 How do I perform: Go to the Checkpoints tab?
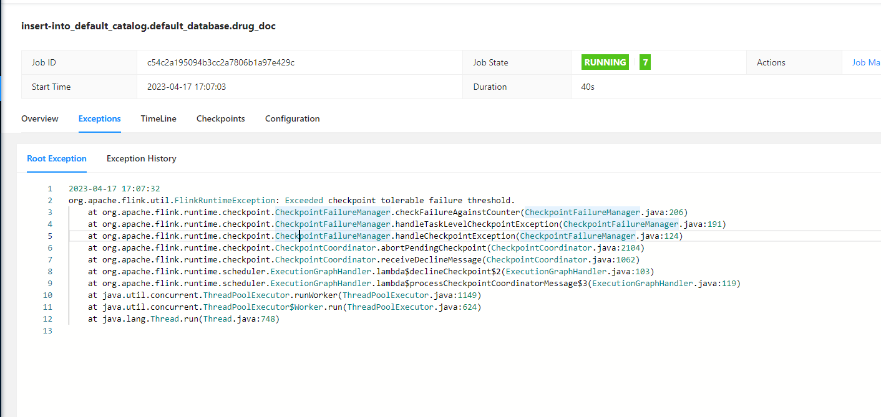click(x=221, y=118)
